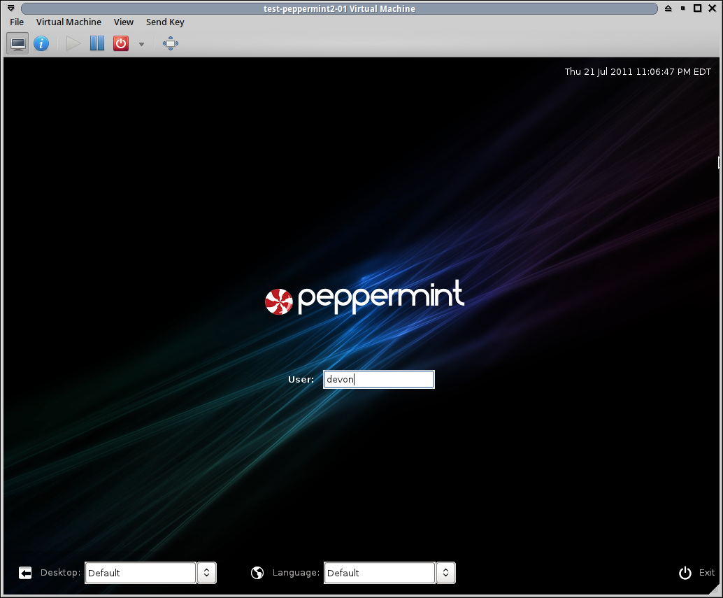Expand the Language selector arrows

click(x=446, y=573)
